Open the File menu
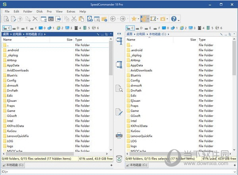The width and height of the screenshot is (238, 175). point(7,12)
